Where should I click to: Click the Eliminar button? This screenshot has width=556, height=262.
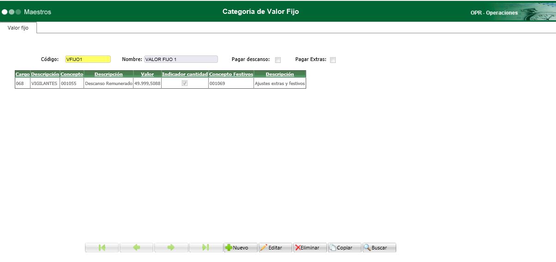click(x=310, y=248)
